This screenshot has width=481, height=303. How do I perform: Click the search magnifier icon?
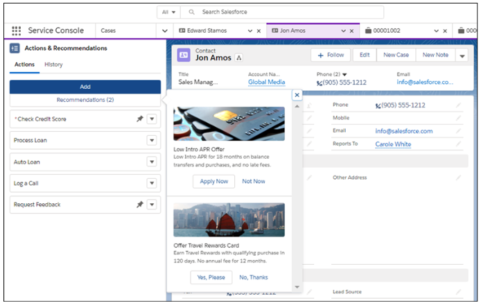[191, 12]
